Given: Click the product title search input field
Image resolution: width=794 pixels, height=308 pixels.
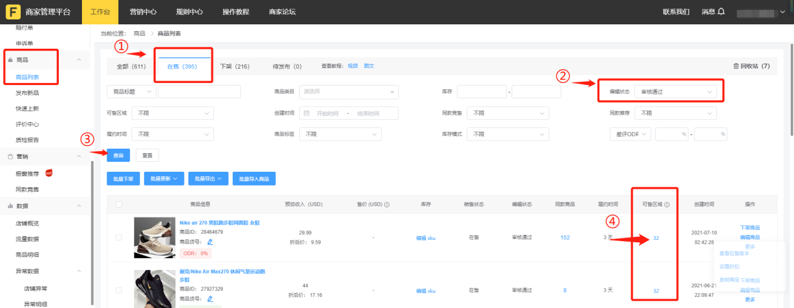Looking at the screenshot, I should point(199,92).
